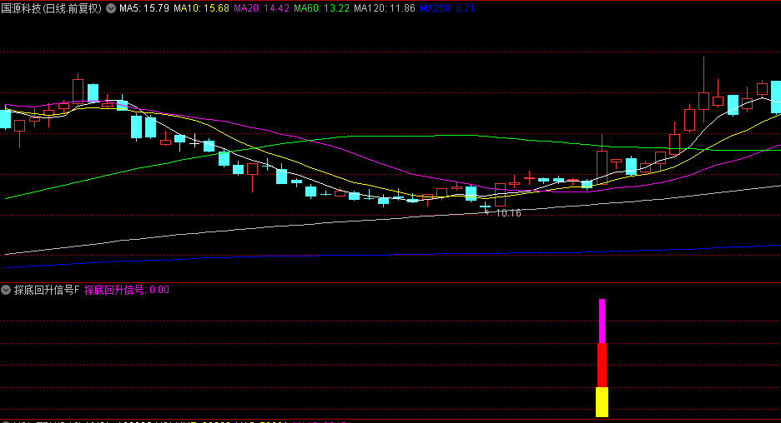Screen dimensions: 781x423
Task: Select the MA10: 15.68 label
Action: pyautogui.click(x=201, y=8)
